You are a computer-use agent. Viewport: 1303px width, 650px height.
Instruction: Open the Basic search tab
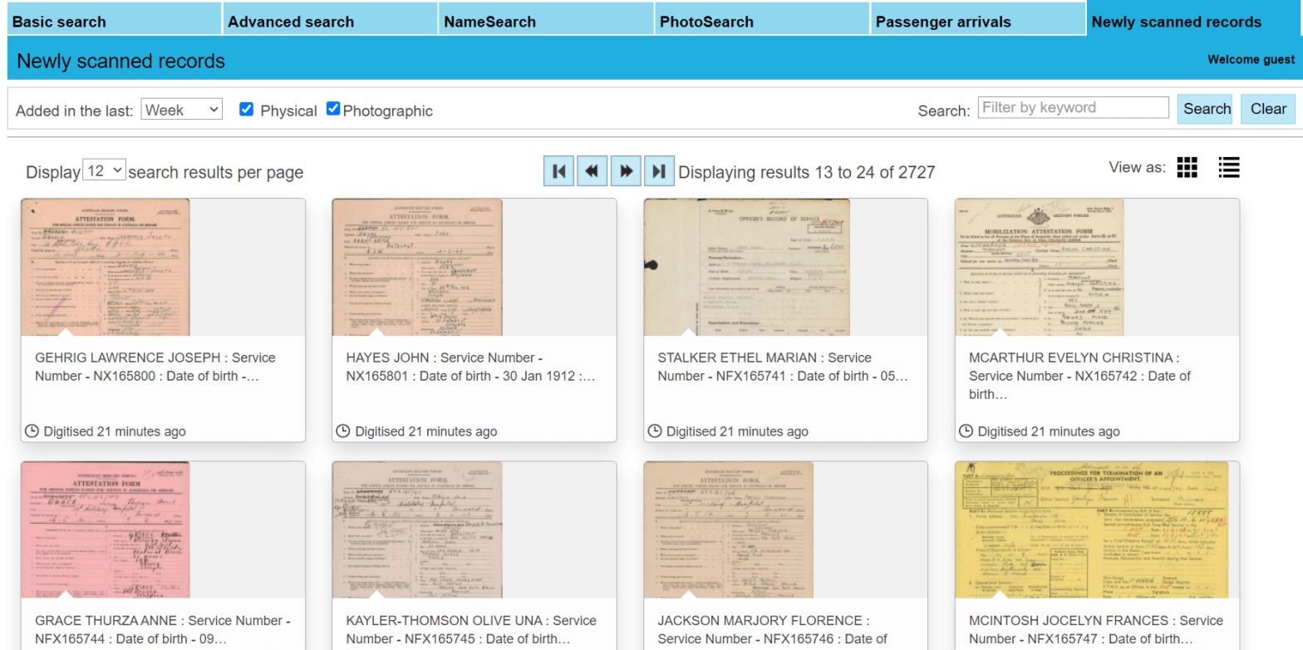point(115,22)
